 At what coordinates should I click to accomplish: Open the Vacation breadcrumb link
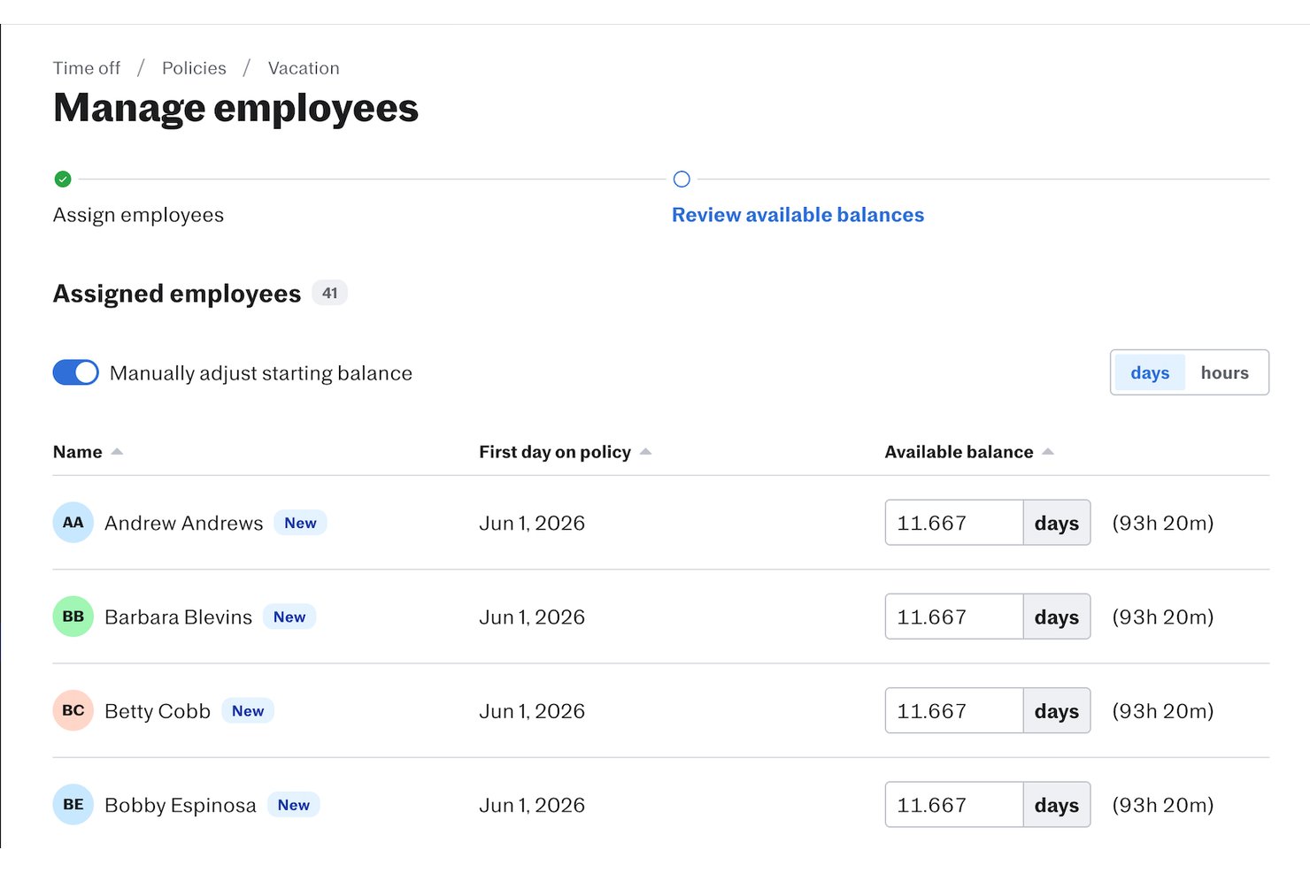[x=304, y=68]
